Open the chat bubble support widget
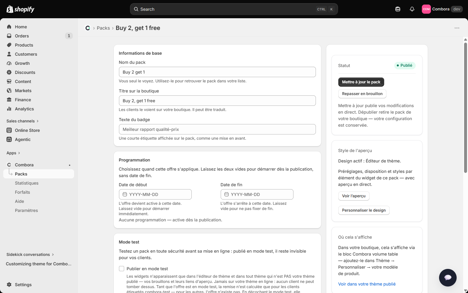Viewport: 468px width, 293px height. [x=448, y=277]
